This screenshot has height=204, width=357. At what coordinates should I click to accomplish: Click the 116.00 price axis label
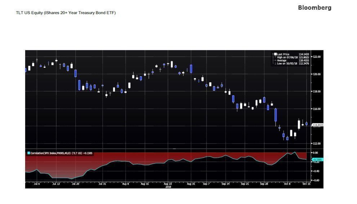pyautogui.click(x=317, y=109)
